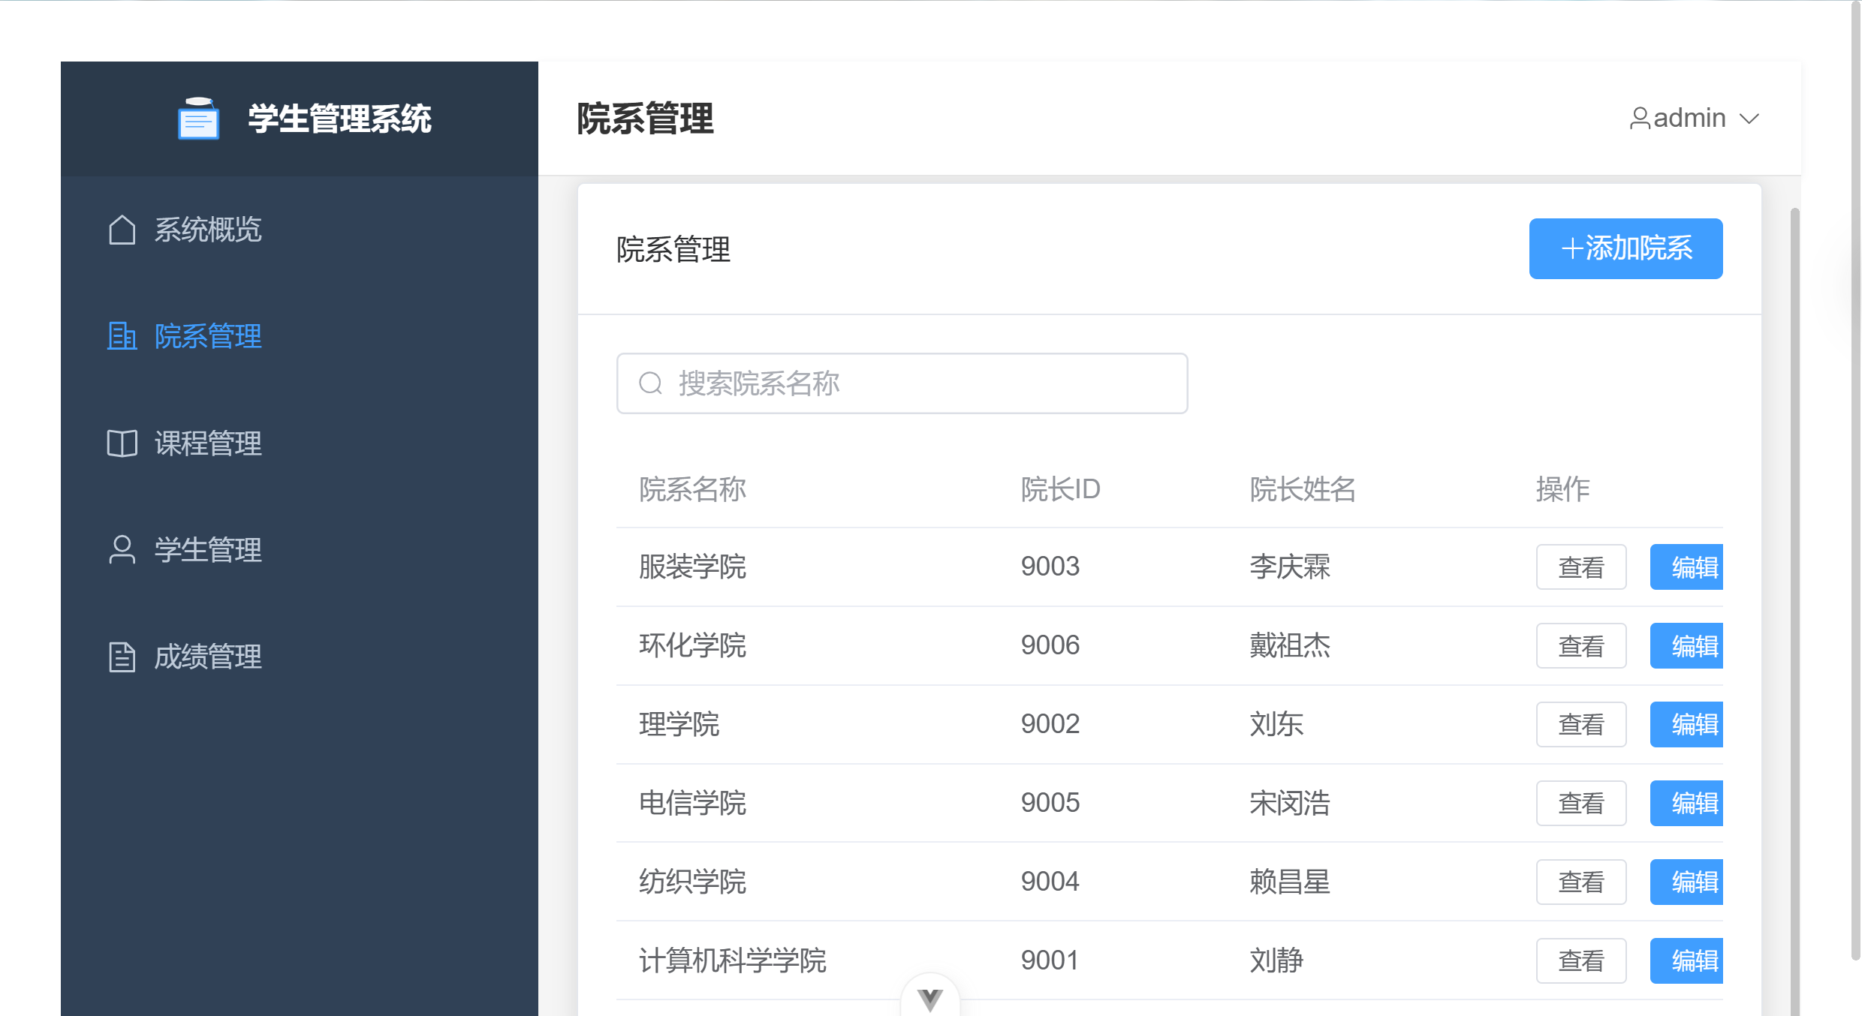Click inside the 搜索院系名称 search field

[x=901, y=383]
